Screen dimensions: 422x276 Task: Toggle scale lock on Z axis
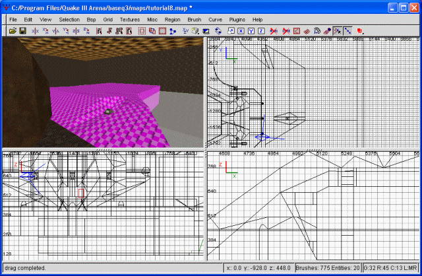pyautogui.click(x=261, y=31)
